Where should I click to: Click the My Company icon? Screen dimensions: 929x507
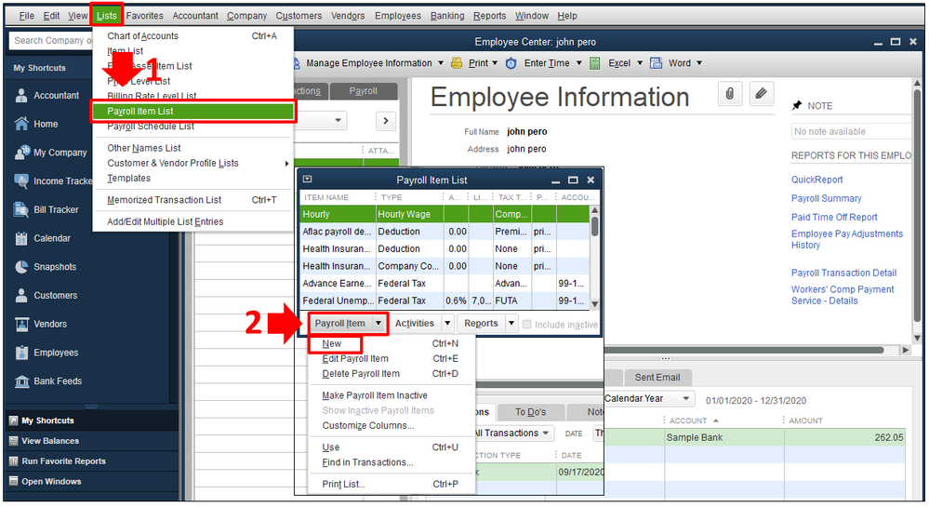tap(22, 153)
